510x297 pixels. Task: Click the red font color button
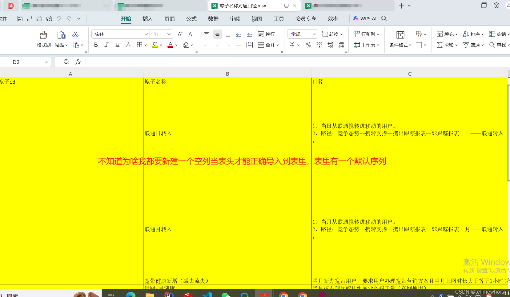tap(170, 45)
